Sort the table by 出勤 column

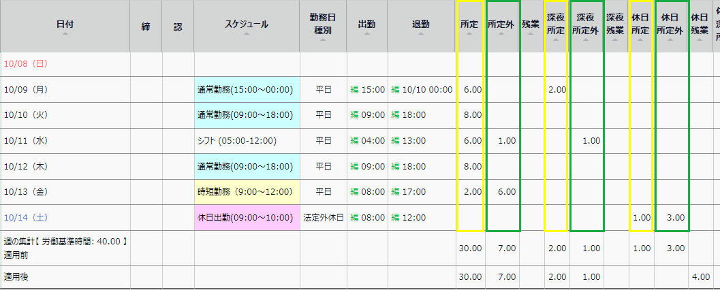[366, 26]
